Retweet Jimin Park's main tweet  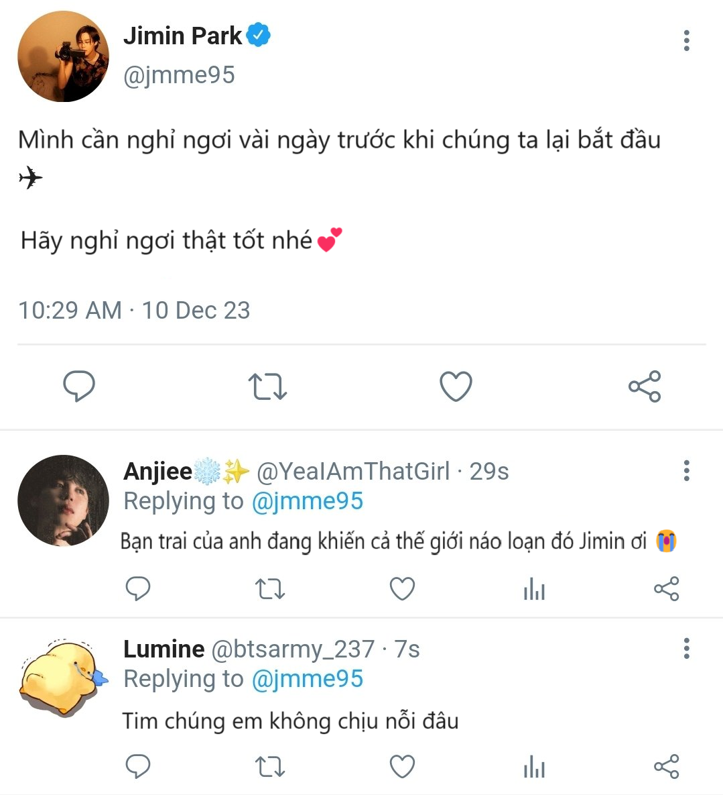click(267, 387)
